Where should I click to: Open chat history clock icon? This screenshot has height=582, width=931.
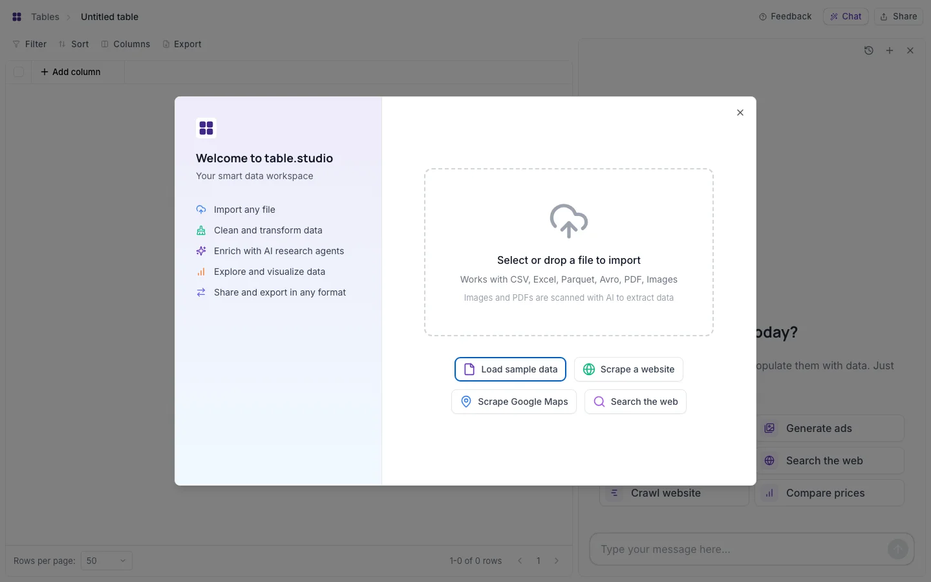[869, 50]
